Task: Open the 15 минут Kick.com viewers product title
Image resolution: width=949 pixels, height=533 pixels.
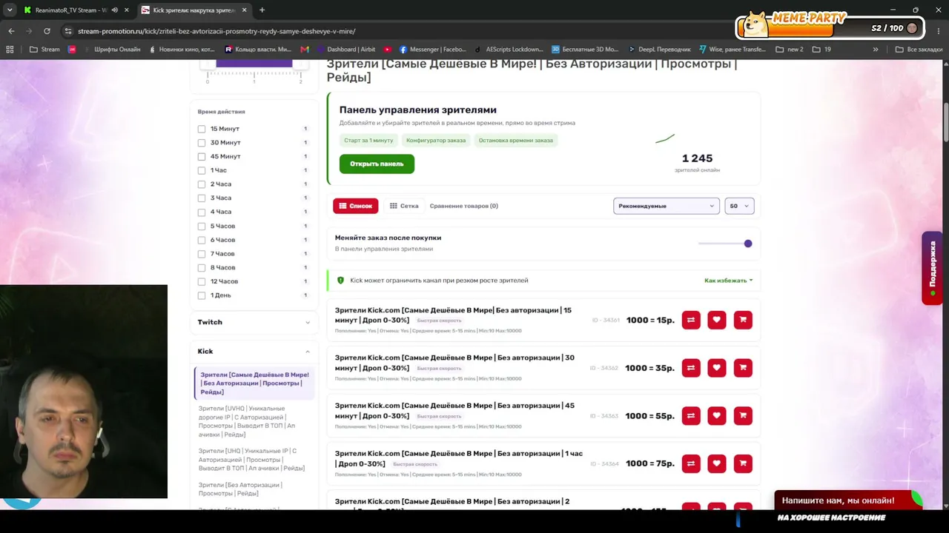Action: click(x=453, y=315)
